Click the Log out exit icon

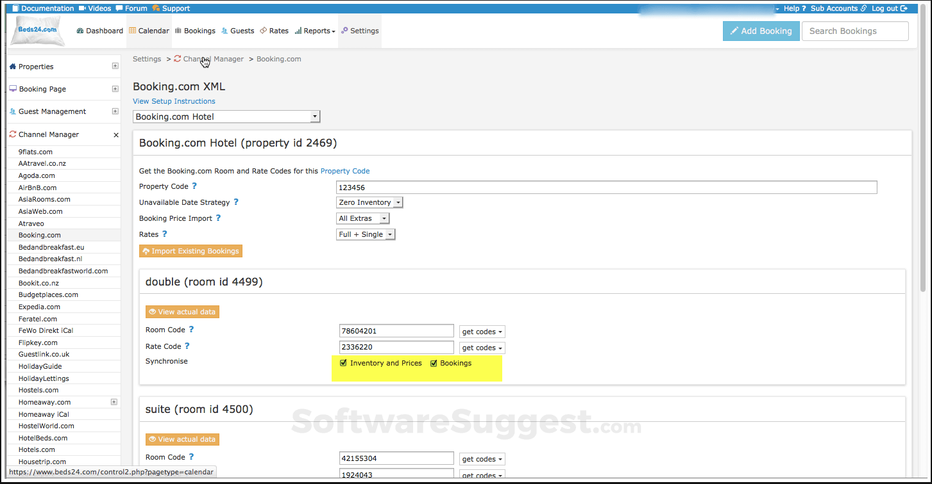904,8
